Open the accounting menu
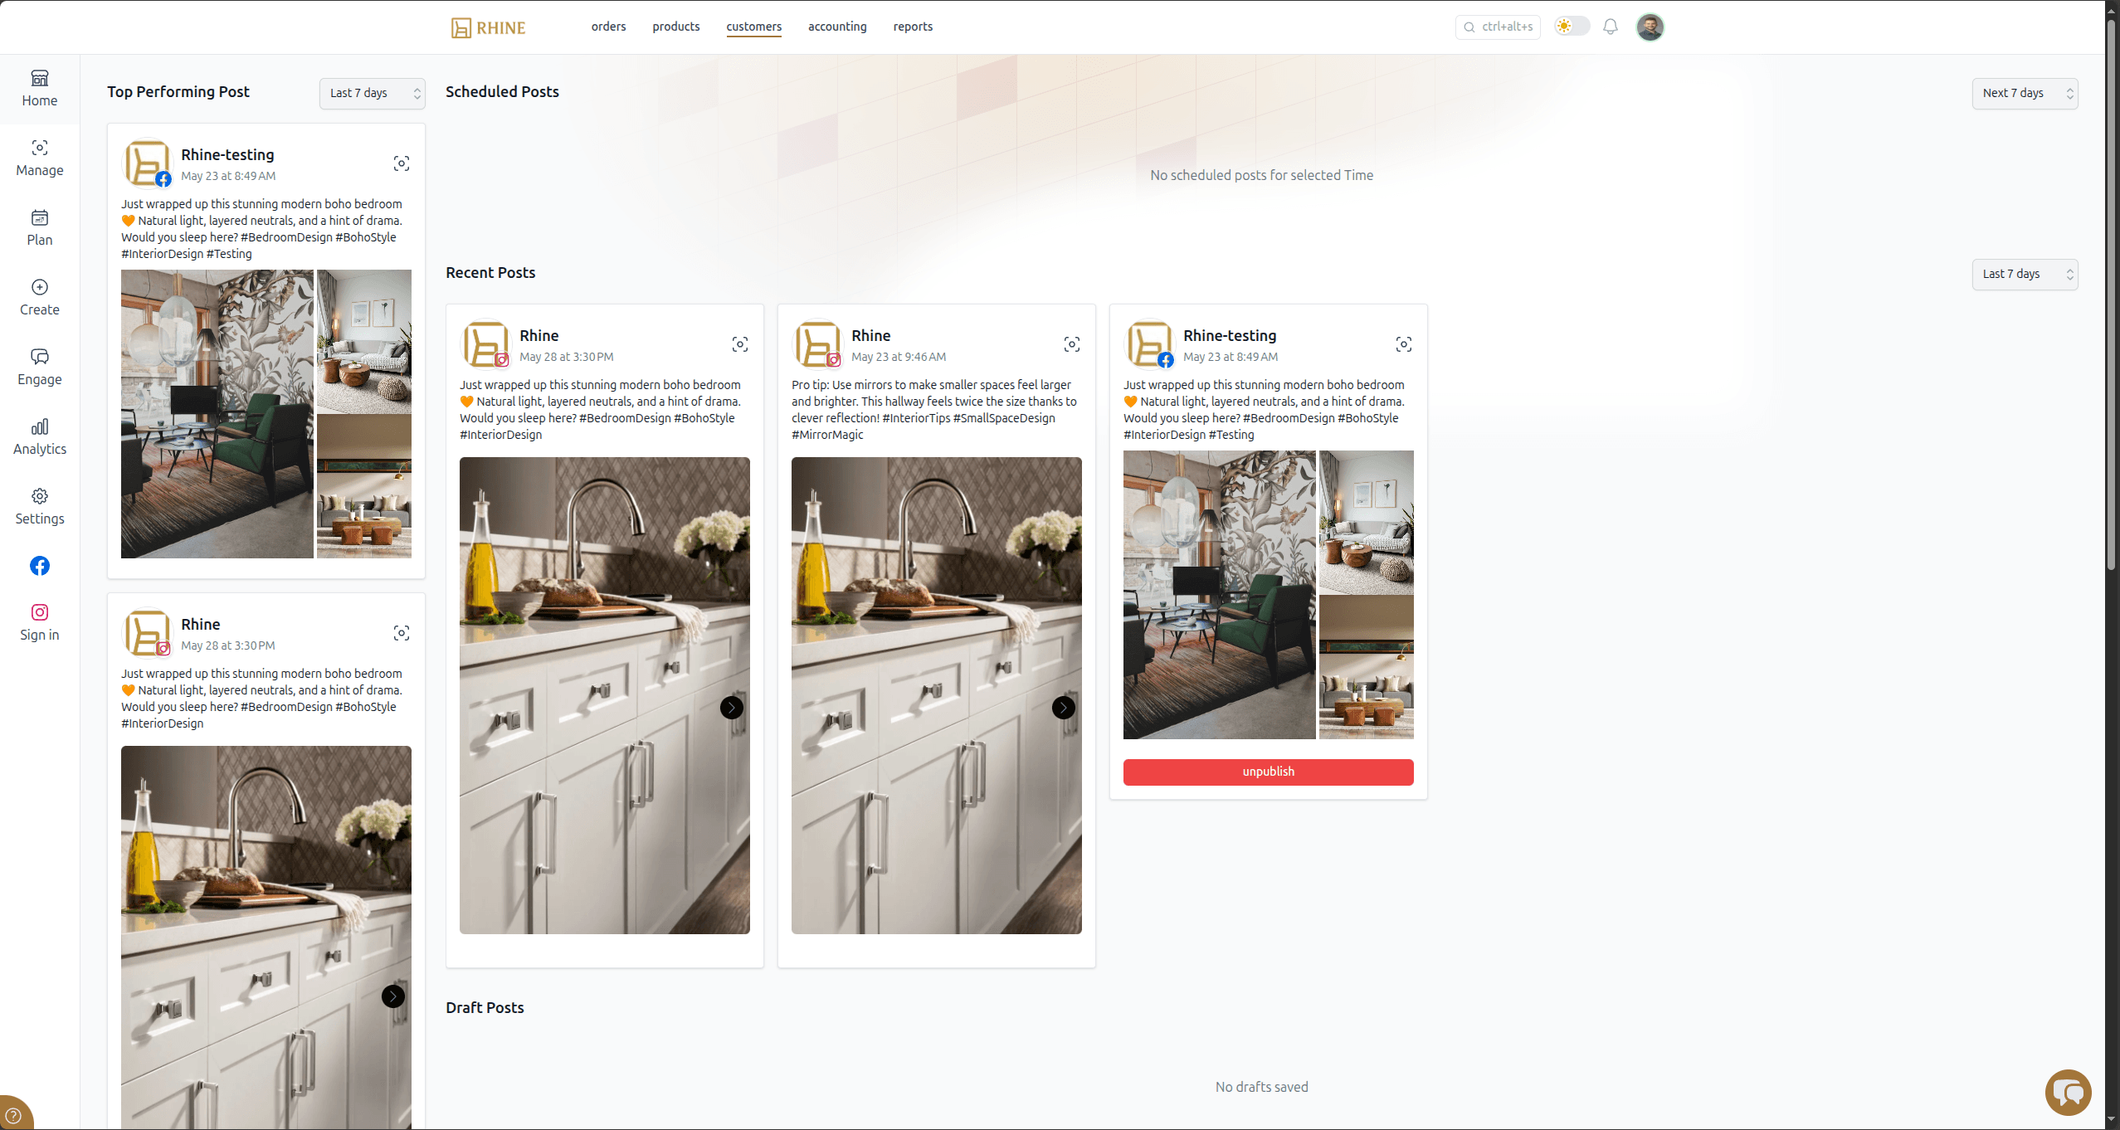Screen dimensions: 2120x1130 836,27
